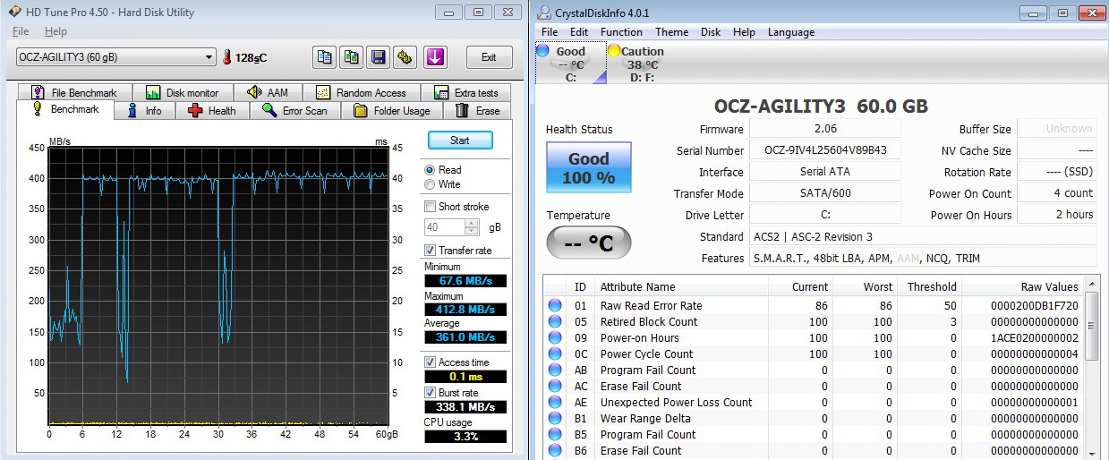The width and height of the screenshot is (1109, 460).
Task: Click the SMART list scrollbar thumb
Action: coord(1091,328)
